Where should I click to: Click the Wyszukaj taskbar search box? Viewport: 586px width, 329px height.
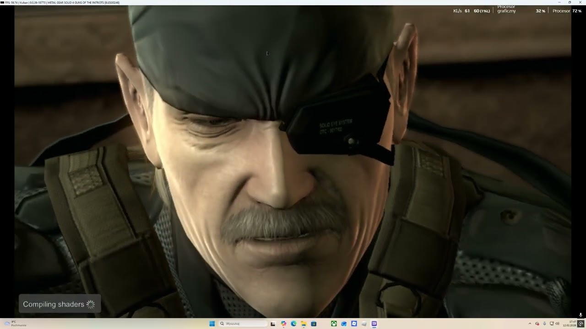(244, 324)
